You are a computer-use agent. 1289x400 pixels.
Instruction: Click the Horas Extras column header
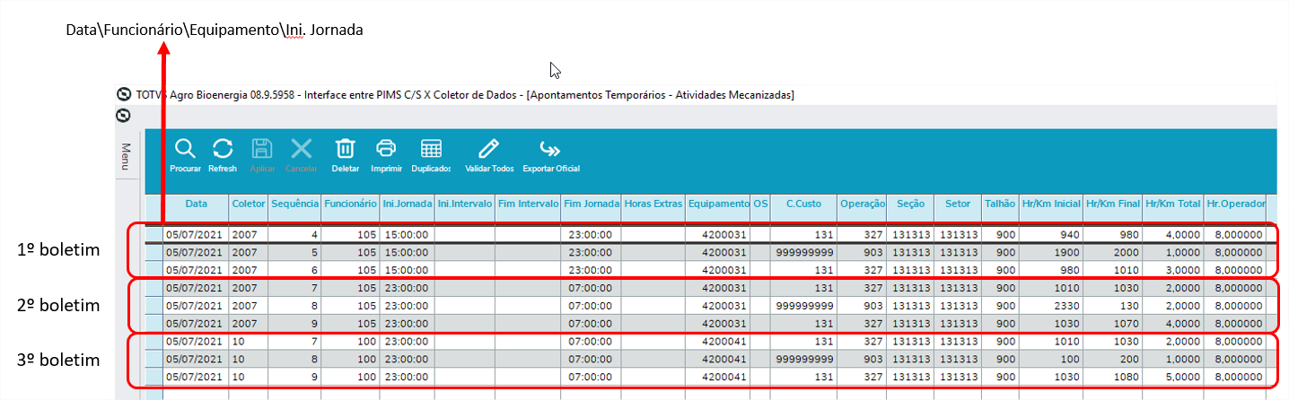[653, 204]
